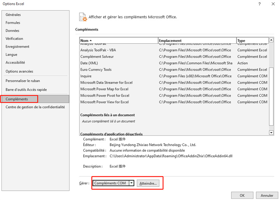
Task: Click the Inquire location path cell
Action: tap(195, 76)
